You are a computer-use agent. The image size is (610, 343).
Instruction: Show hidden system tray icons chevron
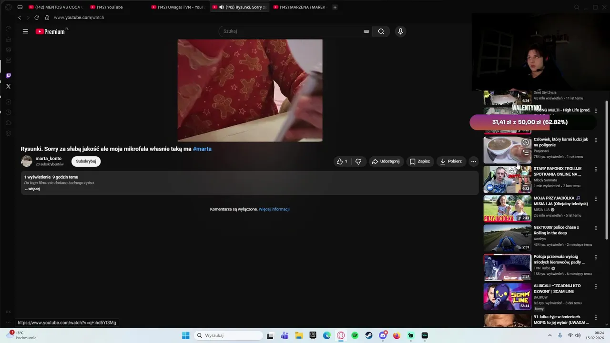click(549, 335)
